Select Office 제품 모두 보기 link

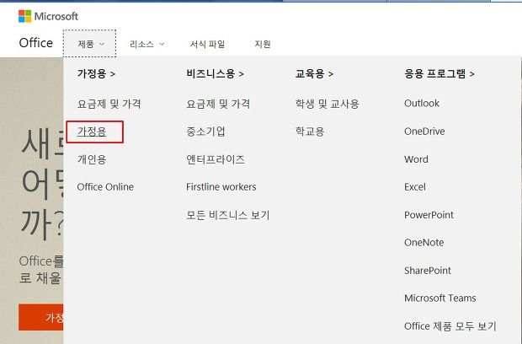tap(450, 326)
